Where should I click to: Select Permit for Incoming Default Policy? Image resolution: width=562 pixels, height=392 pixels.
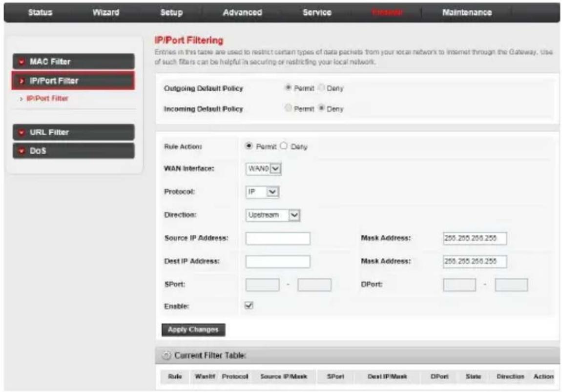[x=288, y=108]
